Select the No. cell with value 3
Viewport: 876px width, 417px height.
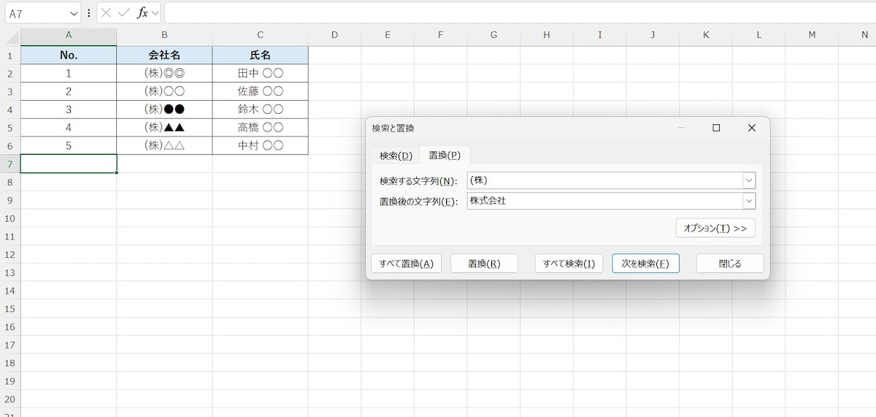(x=69, y=110)
